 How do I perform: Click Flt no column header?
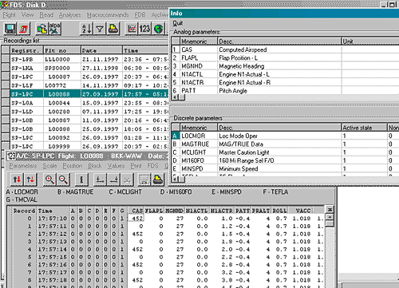(62, 50)
